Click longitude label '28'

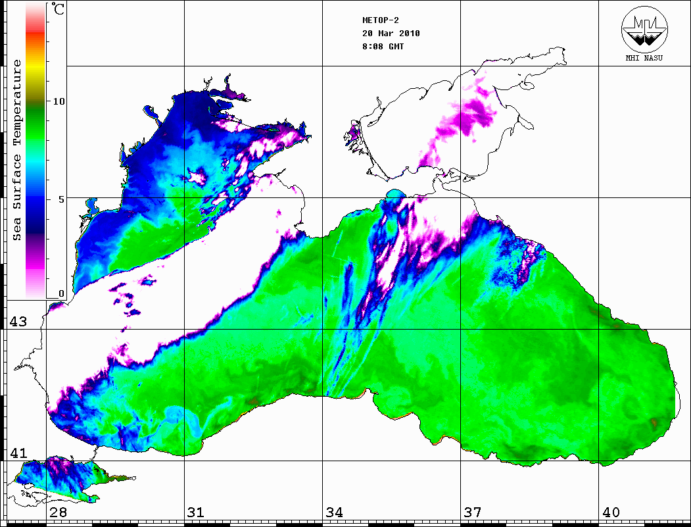(x=58, y=512)
